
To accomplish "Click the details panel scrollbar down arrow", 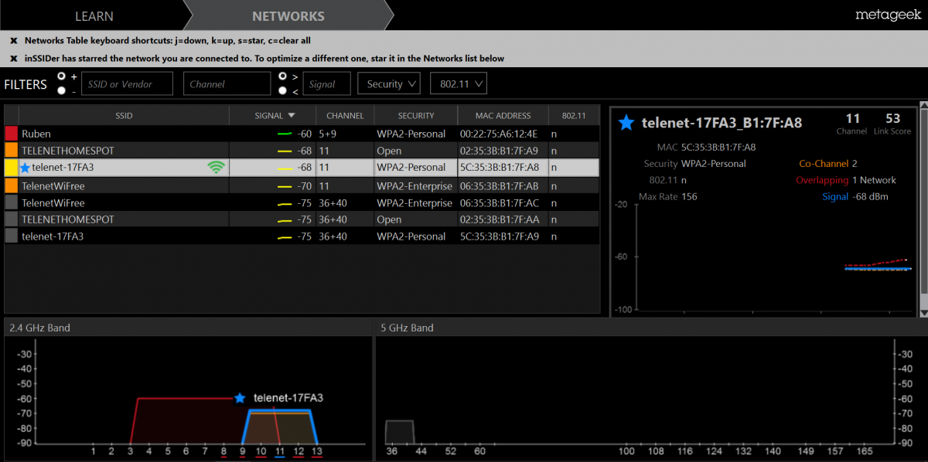I will point(923,311).
